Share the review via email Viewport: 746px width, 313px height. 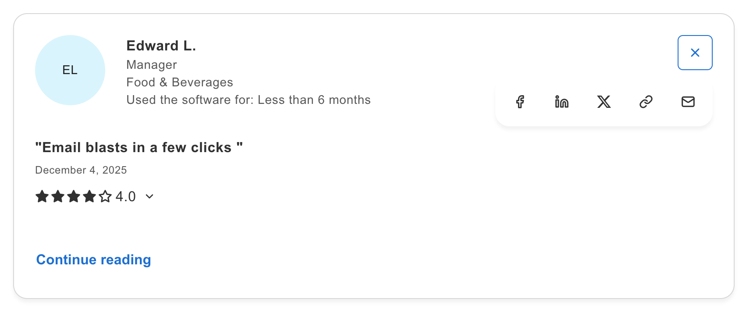(688, 102)
